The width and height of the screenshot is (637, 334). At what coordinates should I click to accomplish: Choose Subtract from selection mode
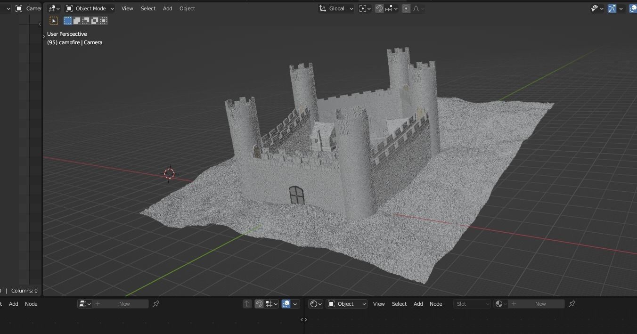click(86, 21)
